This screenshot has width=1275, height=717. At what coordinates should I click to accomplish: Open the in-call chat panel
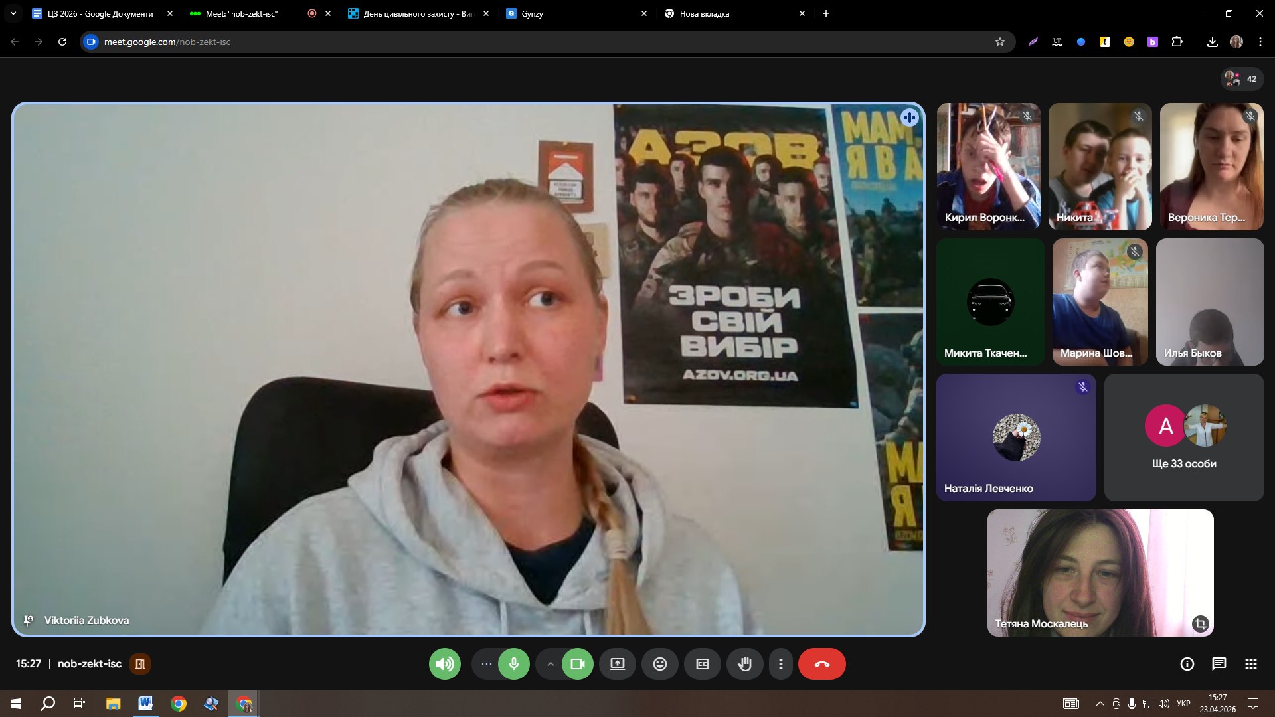[x=1219, y=664]
